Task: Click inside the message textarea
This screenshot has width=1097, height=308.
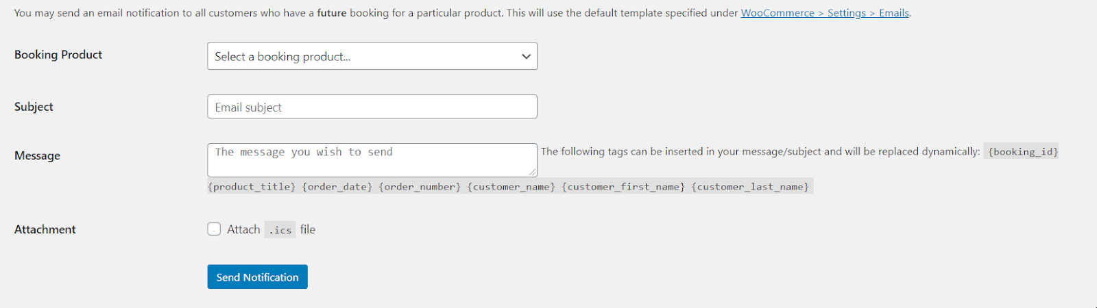Action: coord(372,160)
